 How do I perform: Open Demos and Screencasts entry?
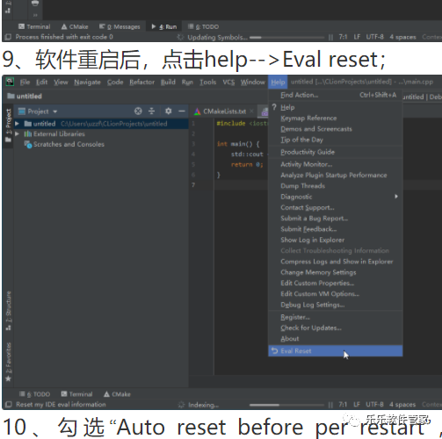click(336, 129)
